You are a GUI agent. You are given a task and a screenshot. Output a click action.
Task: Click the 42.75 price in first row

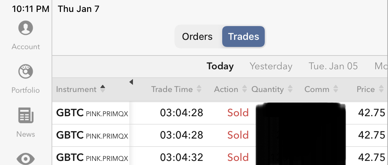coord(371,113)
